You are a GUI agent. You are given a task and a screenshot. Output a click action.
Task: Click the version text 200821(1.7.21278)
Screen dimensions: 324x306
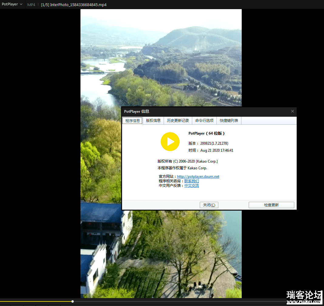pyautogui.click(x=214, y=143)
